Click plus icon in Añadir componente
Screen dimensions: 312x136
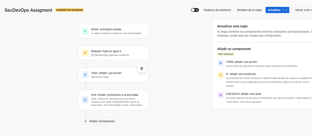(86, 121)
